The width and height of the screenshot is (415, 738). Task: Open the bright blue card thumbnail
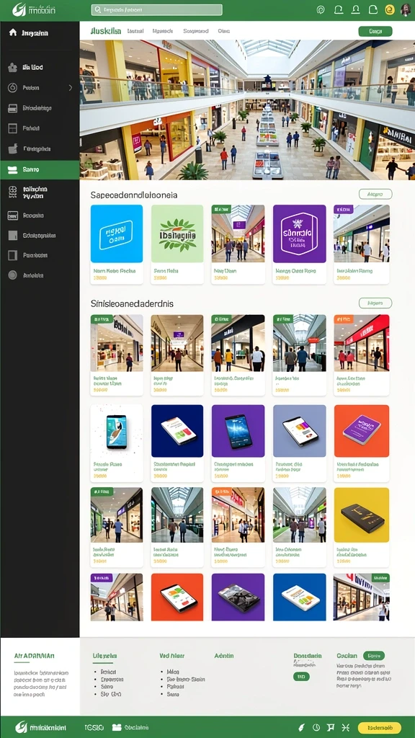117,234
